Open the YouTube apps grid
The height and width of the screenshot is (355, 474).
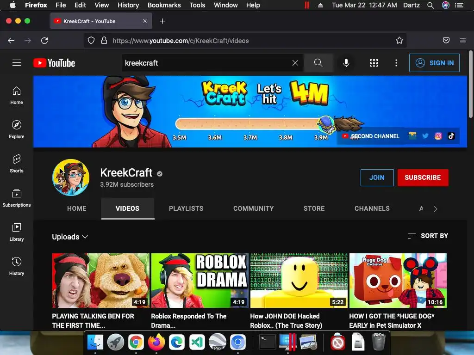374,63
